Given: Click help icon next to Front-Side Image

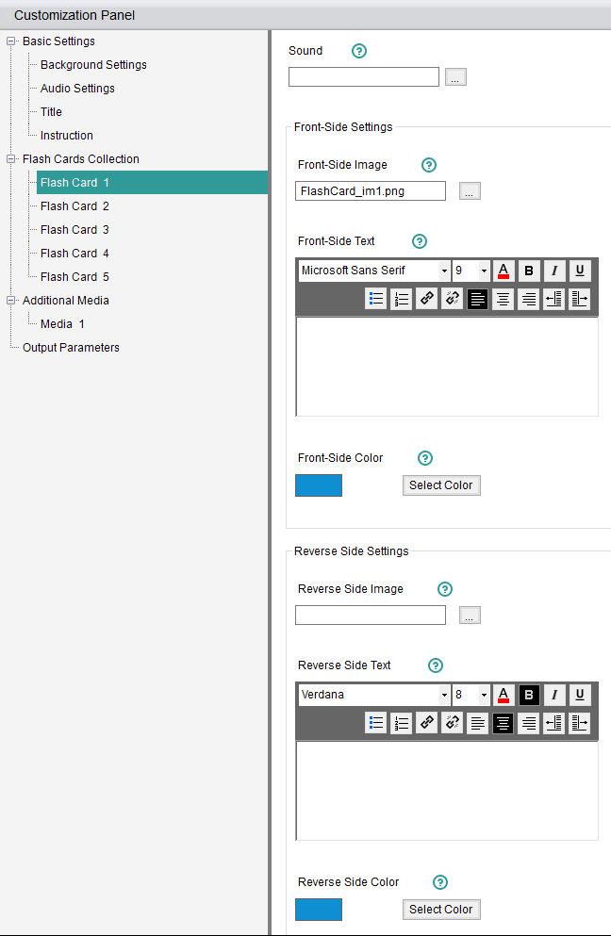Looking at the screenshot, I should pyautogui.click(x=429, y=165).
